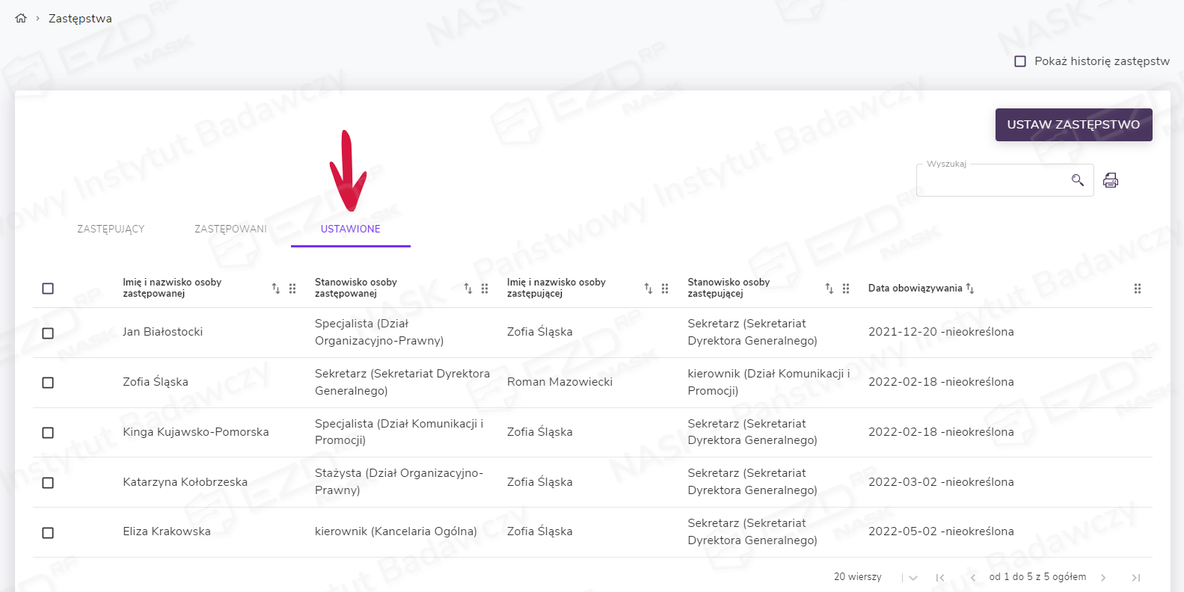Open column menu for Imię i nazwisko zastępującej
The image size is (1184, 592).
click(665, 289)
